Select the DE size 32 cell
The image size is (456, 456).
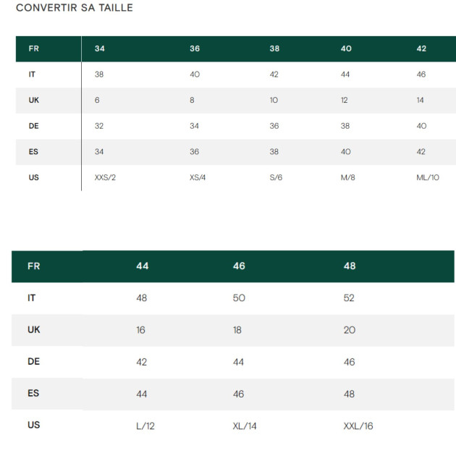tap(98, 126)
